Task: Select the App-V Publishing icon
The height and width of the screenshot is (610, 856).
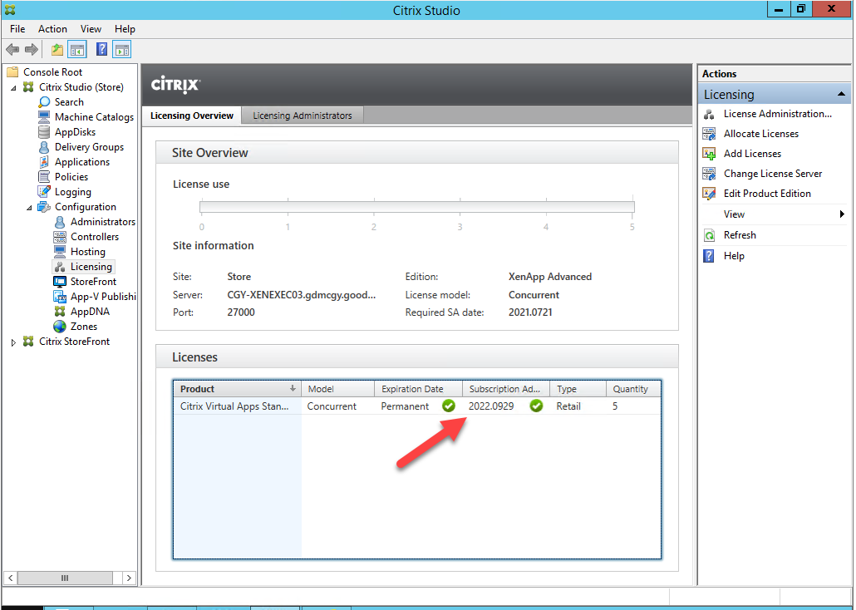Action: (60, 296)
